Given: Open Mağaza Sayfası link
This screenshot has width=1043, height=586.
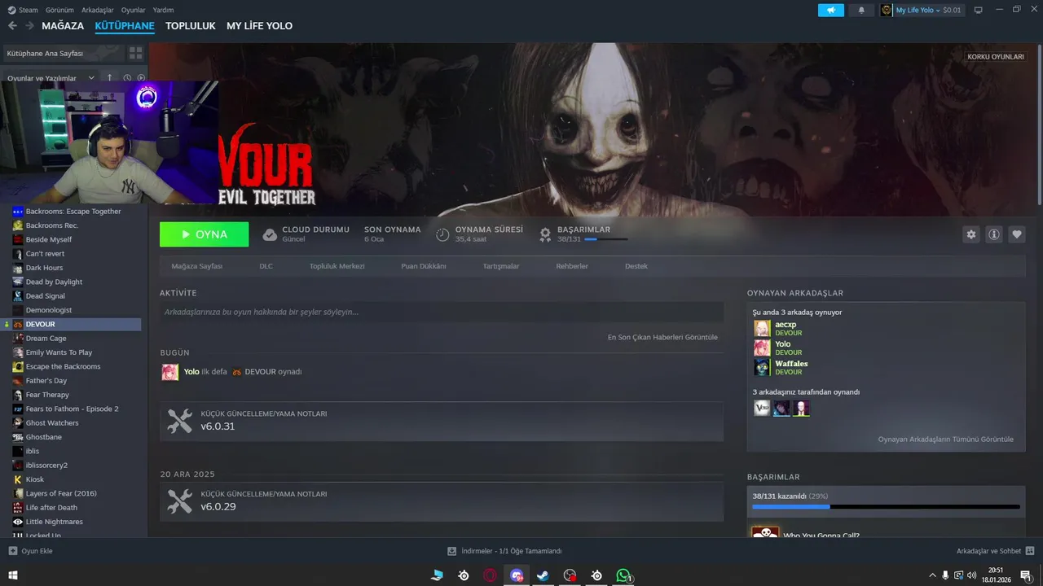Looking at the screenshot, I should pos(197,266).
